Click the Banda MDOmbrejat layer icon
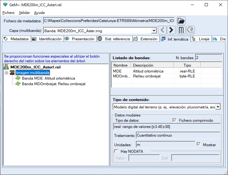This screenshot has width=228, height=175. [18, 84]
